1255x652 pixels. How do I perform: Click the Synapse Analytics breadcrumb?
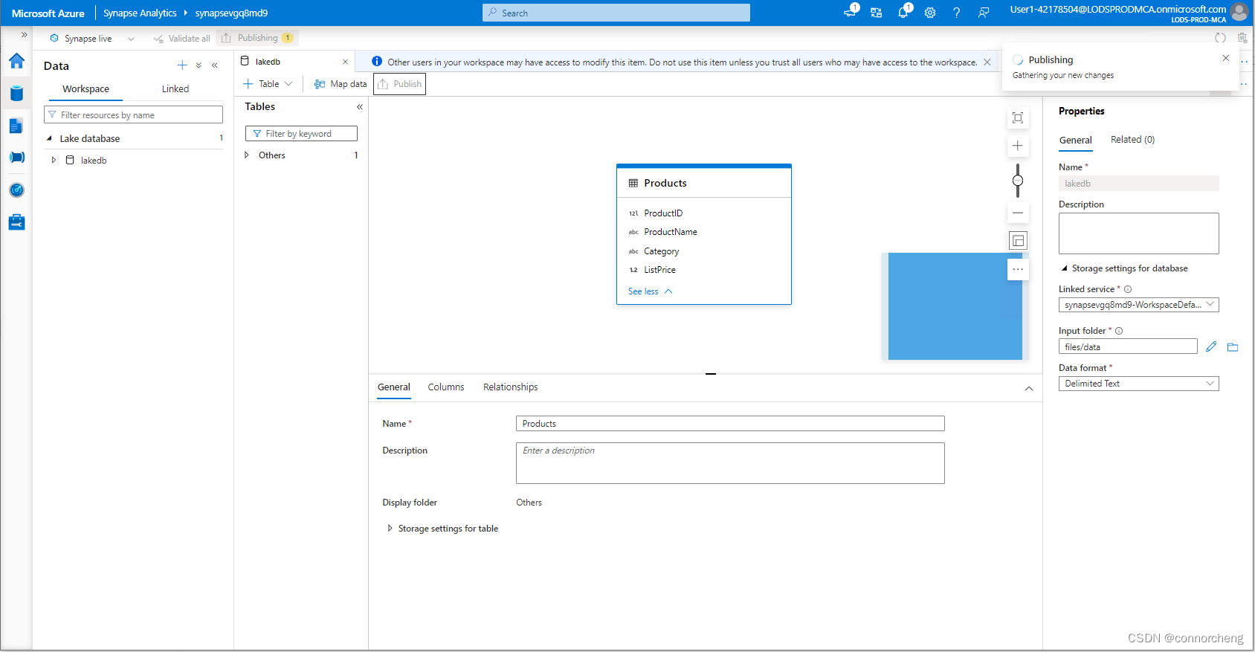pos(140,13)
